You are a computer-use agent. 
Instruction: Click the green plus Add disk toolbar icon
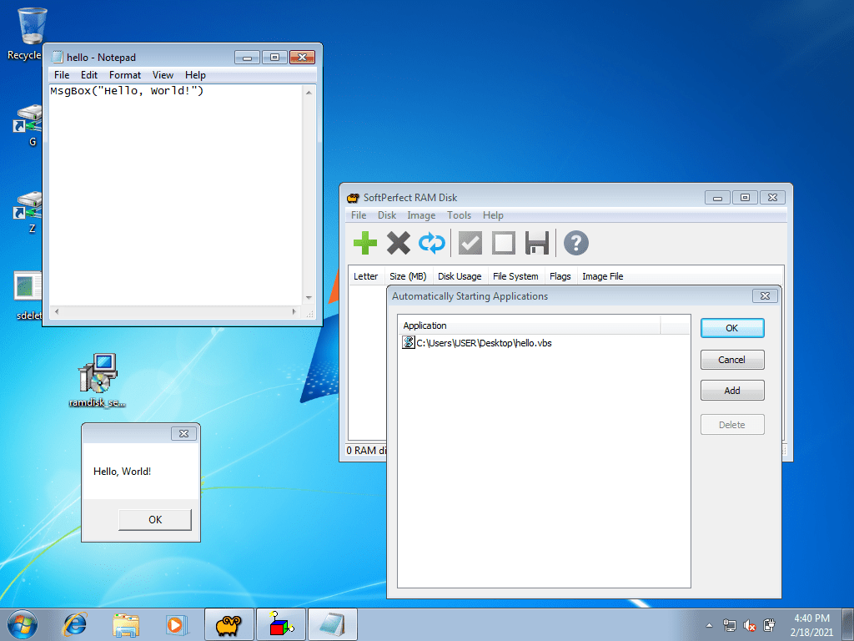(x=365, y=243)
